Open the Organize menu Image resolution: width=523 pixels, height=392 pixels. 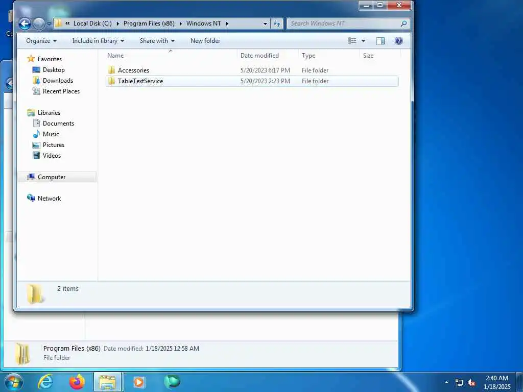pyautogui.click(x=41, y=41)
